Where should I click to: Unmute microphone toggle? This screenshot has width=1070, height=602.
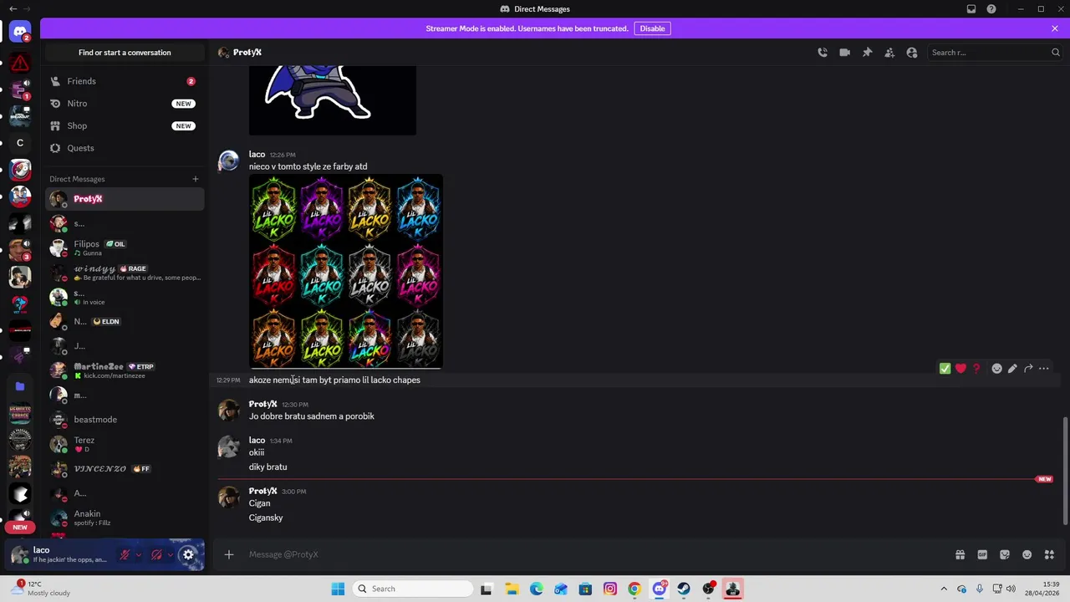pyautogui.click(x=125, y=554)
